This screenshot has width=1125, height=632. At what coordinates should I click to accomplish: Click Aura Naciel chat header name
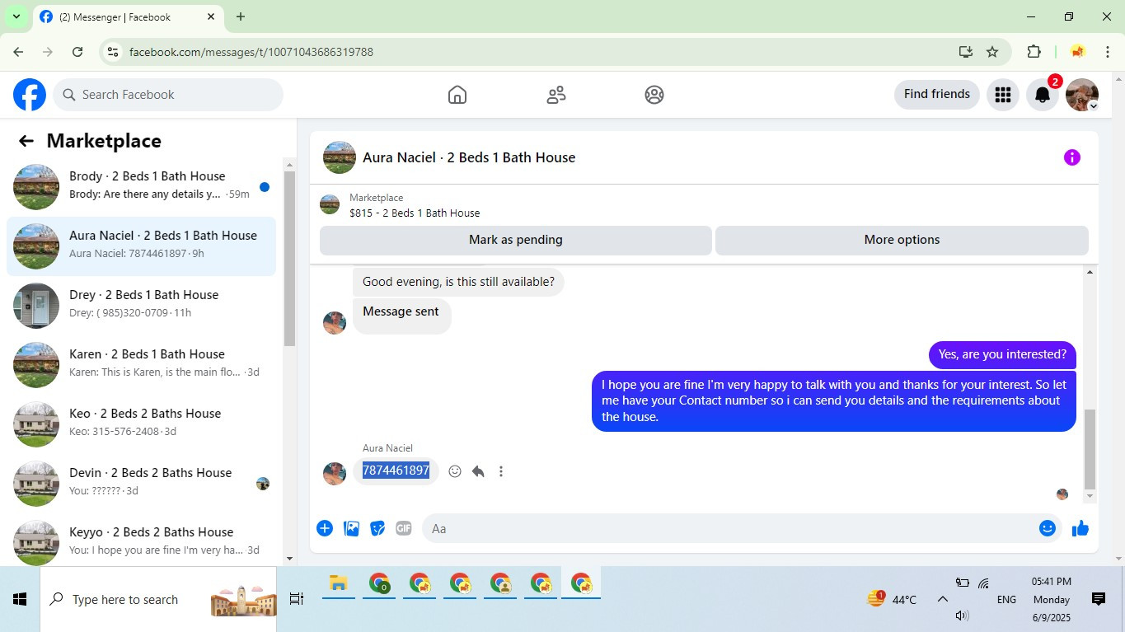[469, 157]
